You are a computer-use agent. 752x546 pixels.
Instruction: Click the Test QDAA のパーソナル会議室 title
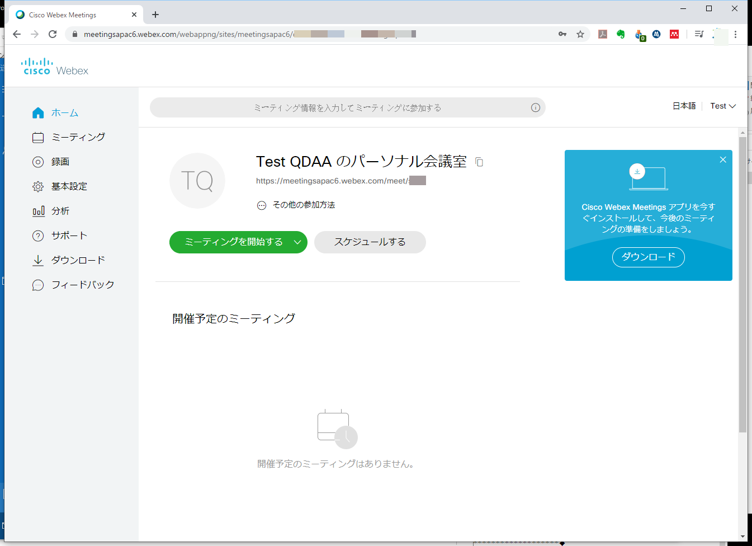tap(361, 162)
